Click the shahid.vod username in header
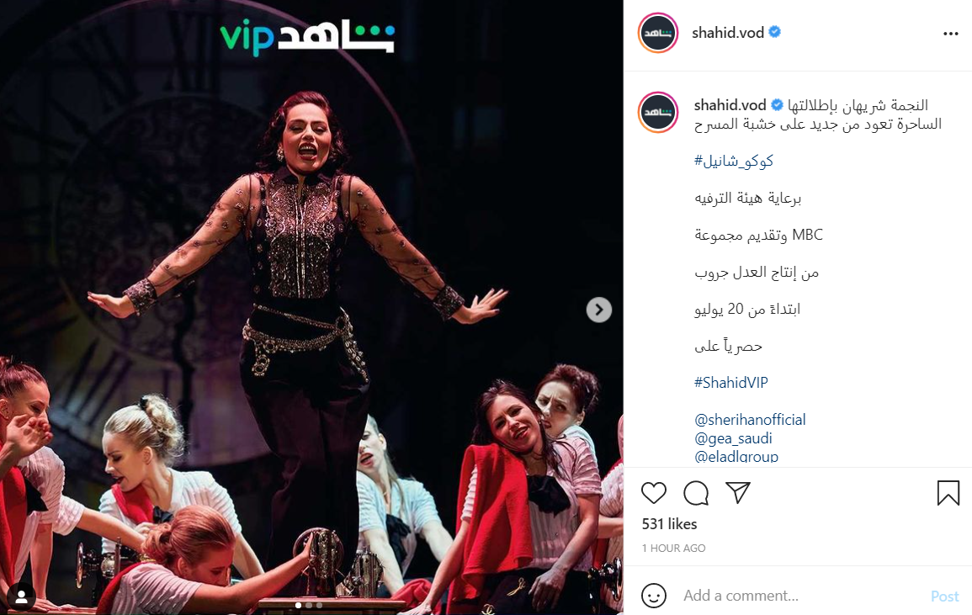972x615 pixels. [x=728, y=32]
